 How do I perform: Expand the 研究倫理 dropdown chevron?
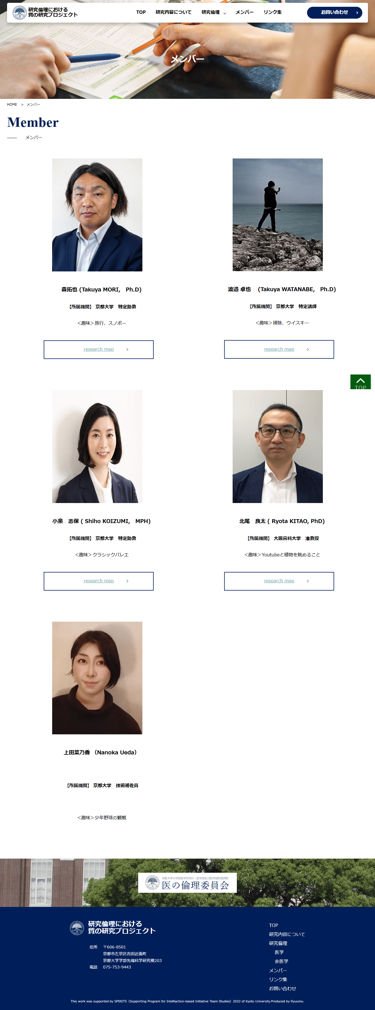click(225, 13)
